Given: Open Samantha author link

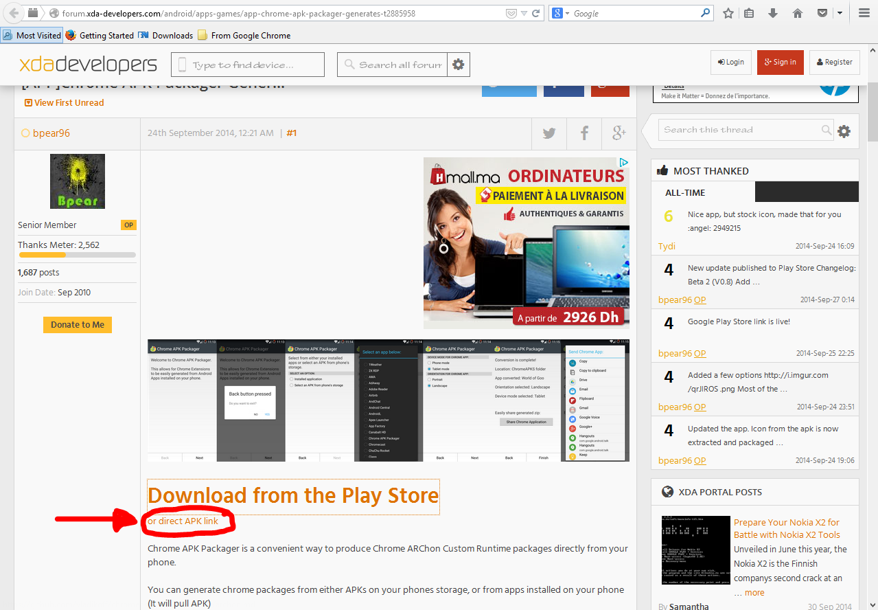Looking at the screenshot, I should pyautogui.click(x=689, y=606).
